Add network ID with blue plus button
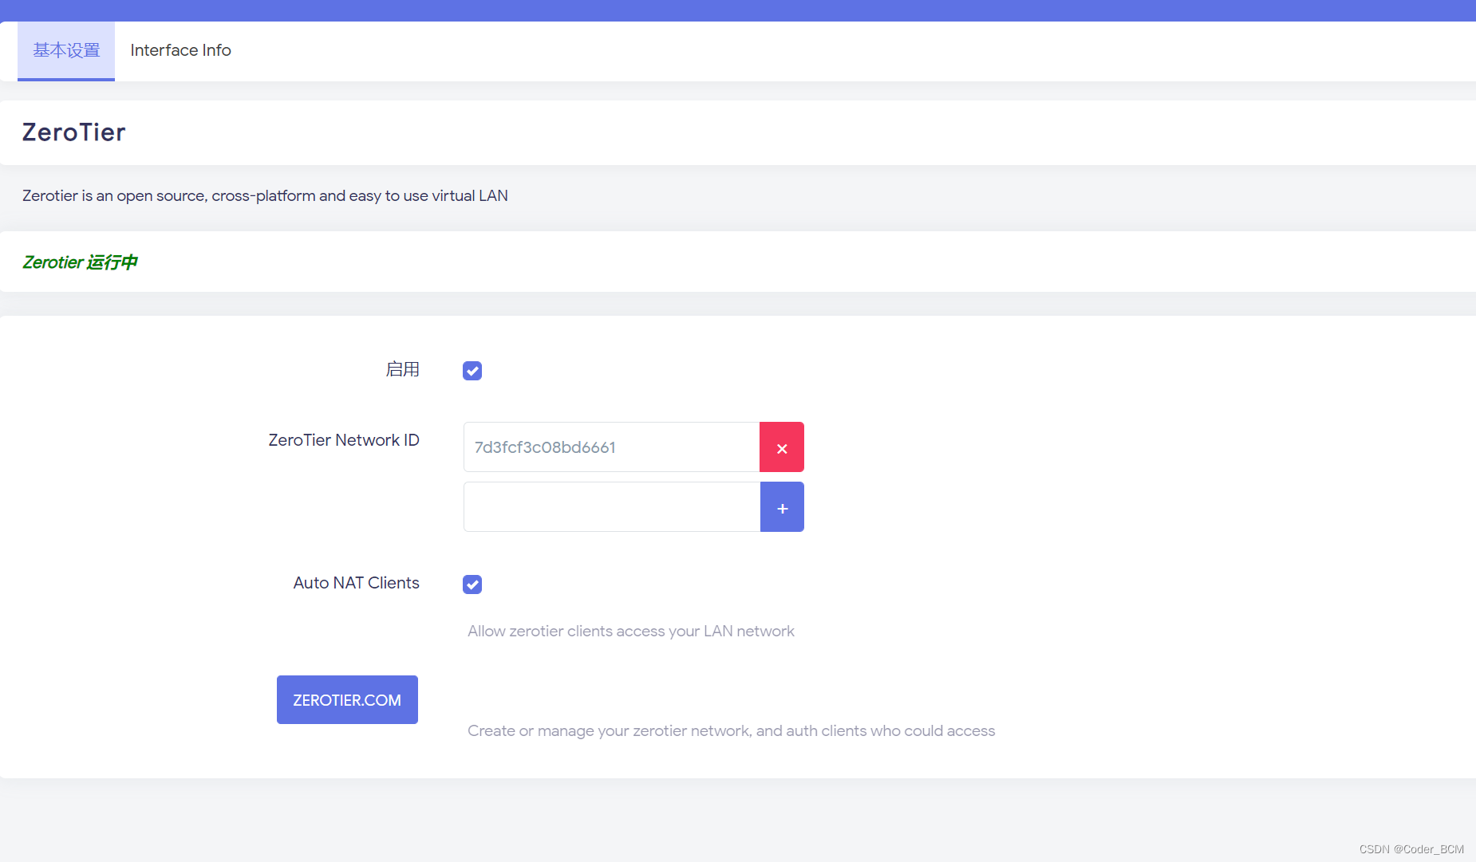The width and height of the screenshot is (1476, 862). tap(782, 507)
